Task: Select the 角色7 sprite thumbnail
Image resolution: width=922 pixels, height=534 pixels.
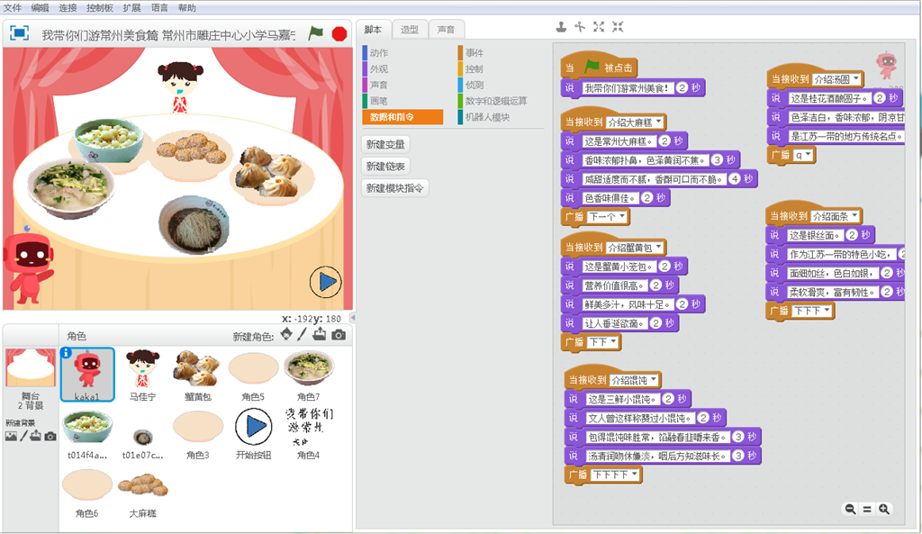Action: (x=309, y=375)
